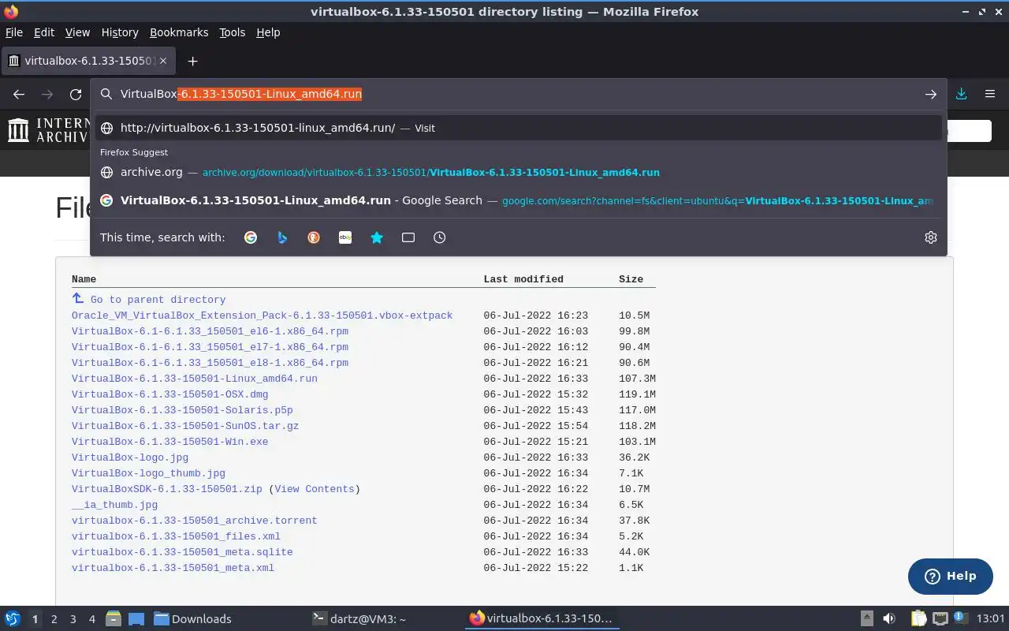
Task: Click the Internet Archive logo
Action: [x=48, y=130]
